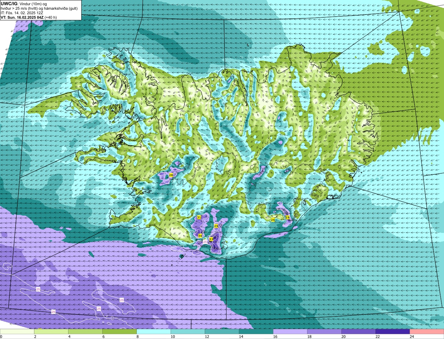Pick the dark indigo 22–24 scale swatch

tap(393, 332)
